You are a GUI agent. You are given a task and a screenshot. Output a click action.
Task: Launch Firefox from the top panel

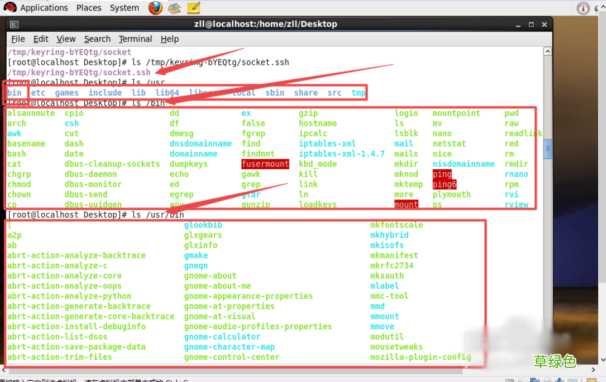point(155,7)
